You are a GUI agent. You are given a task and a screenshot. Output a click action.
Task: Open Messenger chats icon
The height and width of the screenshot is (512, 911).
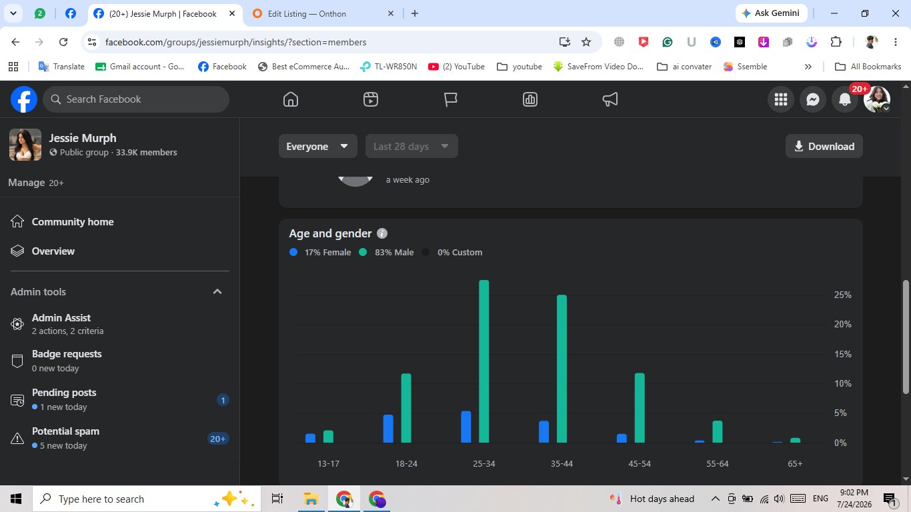click(x=812, y=99)
